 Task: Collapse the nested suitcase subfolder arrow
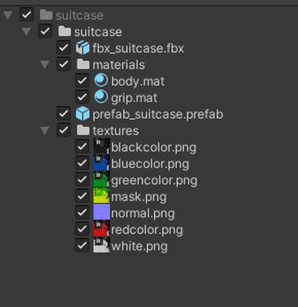26,32
